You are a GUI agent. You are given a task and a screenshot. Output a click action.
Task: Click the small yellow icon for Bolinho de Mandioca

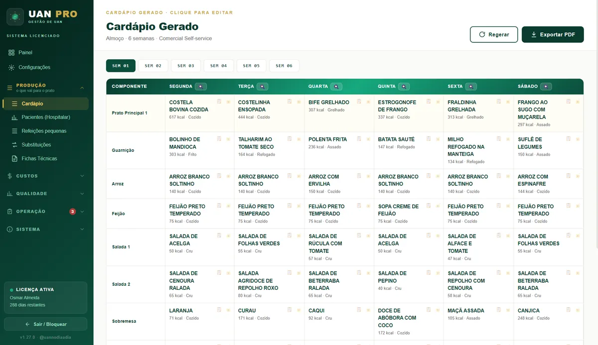click(228, 139)
